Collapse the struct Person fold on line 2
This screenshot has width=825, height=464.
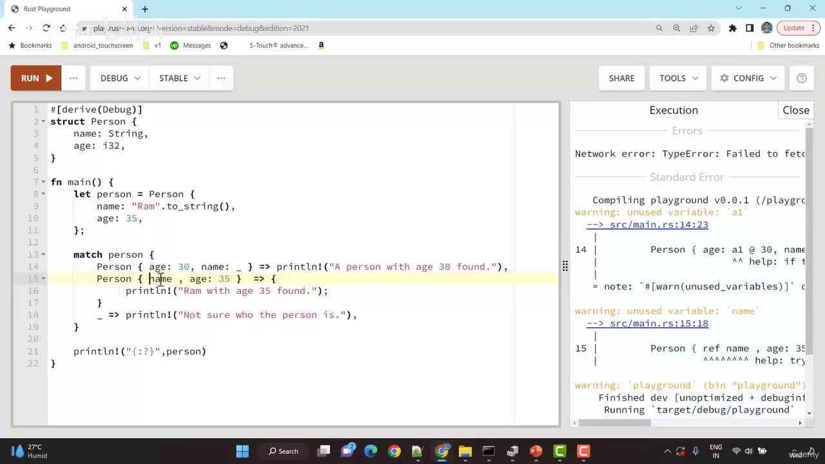click(43, 122)
